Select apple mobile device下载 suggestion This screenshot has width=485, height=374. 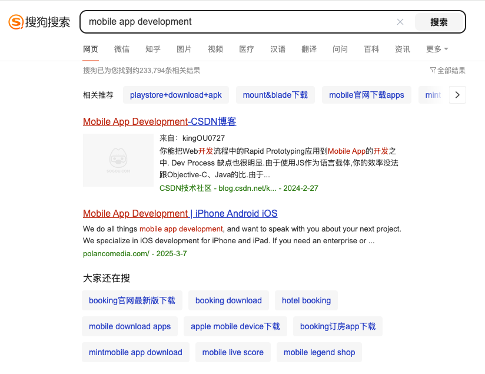(x=235, y=326)
